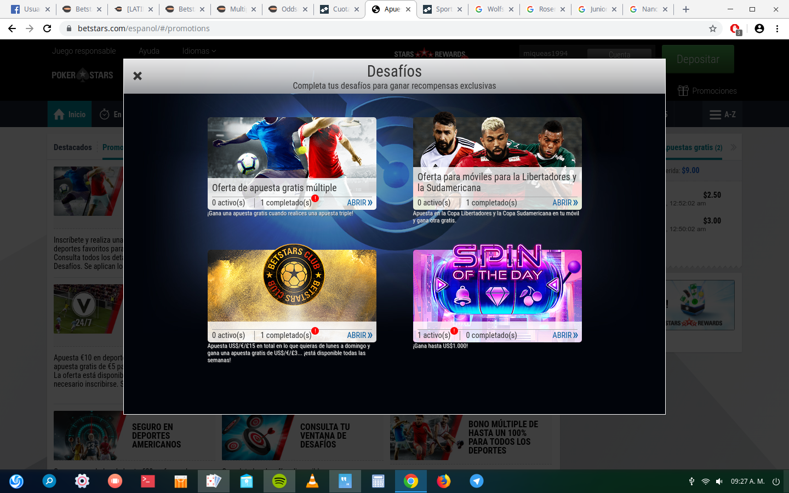
Task: Reload the betstars page
Action: pyautogui.click(x=47, y=28)
